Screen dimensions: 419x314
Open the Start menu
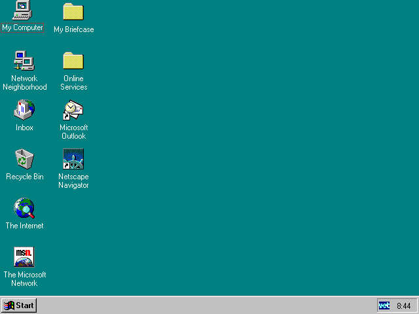[19, 305]
